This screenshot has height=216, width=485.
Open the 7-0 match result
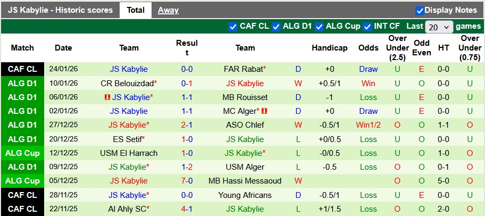click(x=187, y=181)
